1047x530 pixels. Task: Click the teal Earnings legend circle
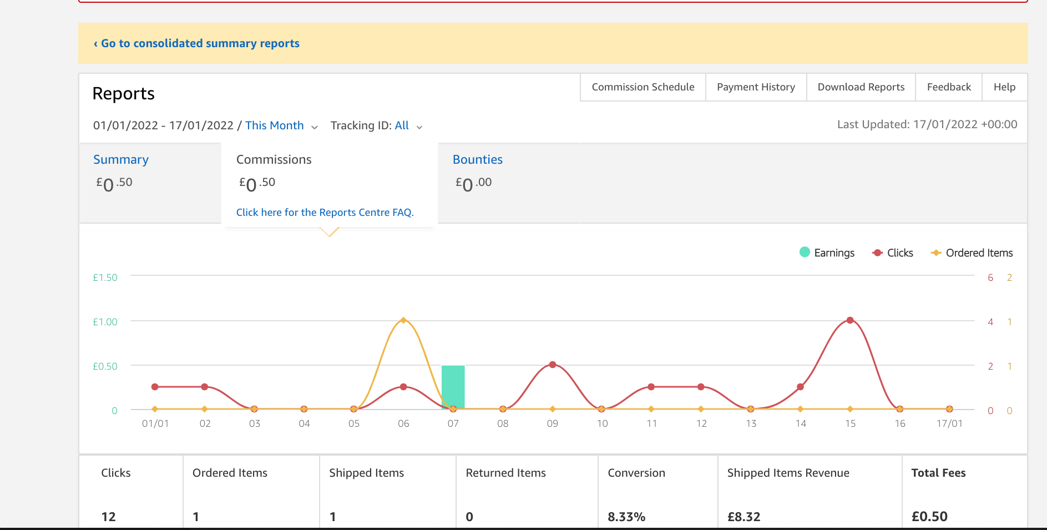[x=805, y=252]
